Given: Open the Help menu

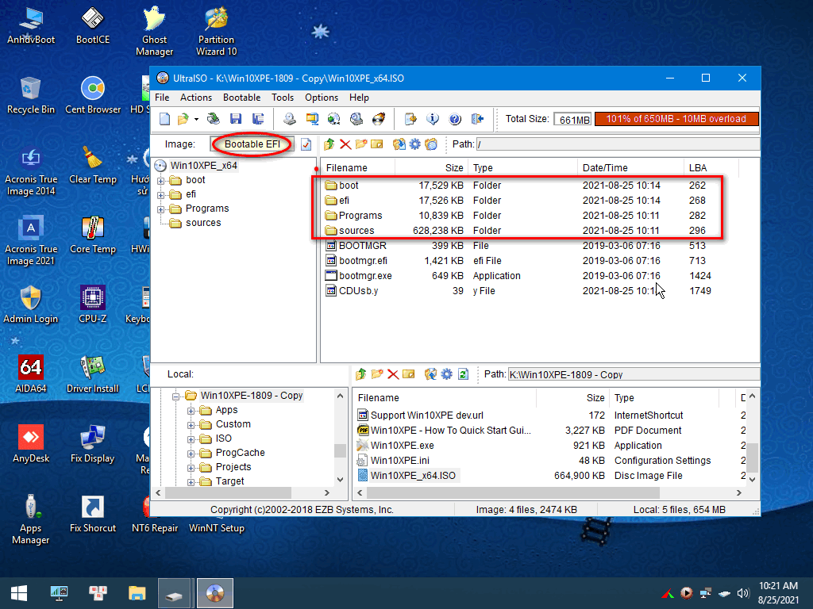Looking at the screenshot, I should 359,98.
